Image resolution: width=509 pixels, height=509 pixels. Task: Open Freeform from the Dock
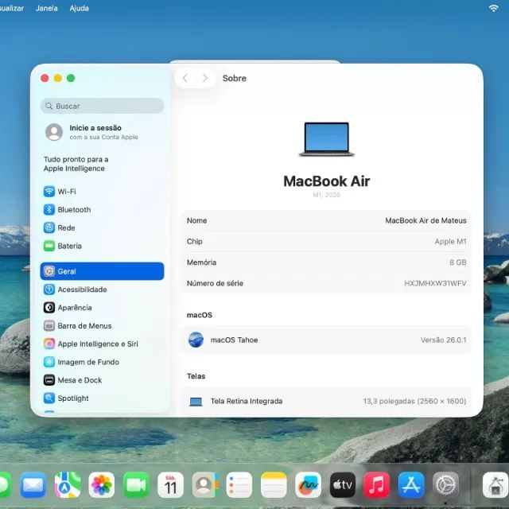308,485
